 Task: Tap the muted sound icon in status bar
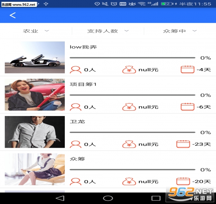tap(105, 4)
